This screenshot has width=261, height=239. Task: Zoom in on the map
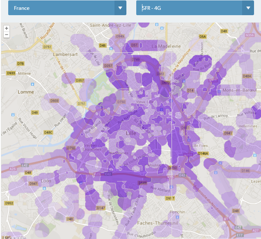pos(6,29)
